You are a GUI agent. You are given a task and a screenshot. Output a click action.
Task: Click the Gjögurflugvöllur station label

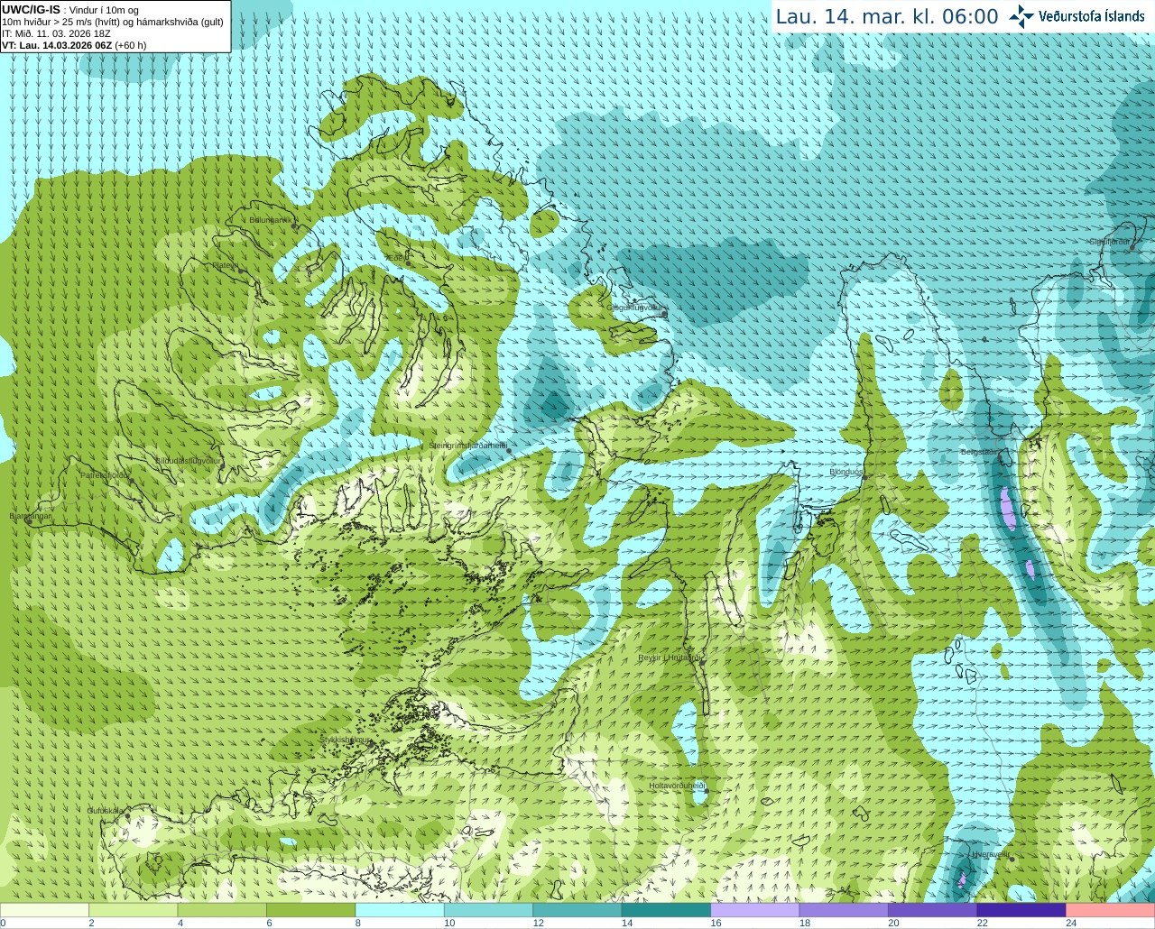[634, 308]
